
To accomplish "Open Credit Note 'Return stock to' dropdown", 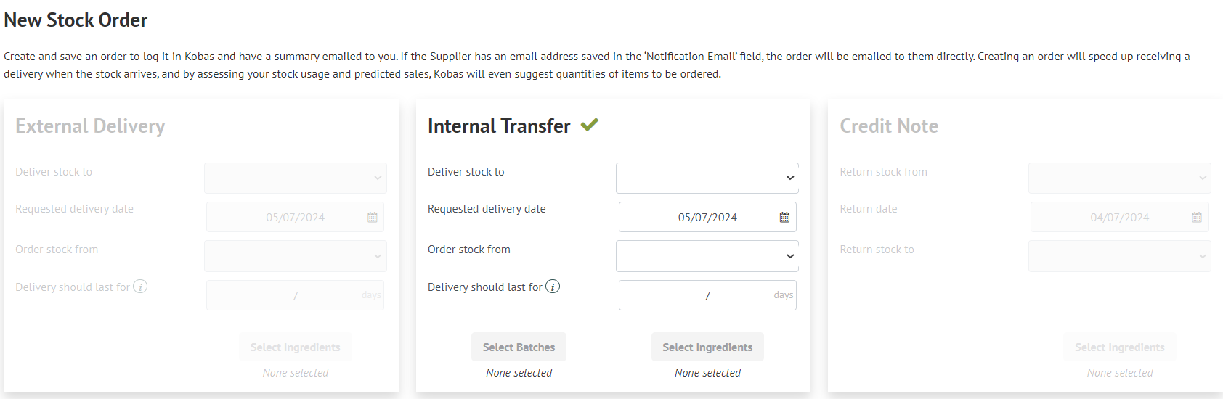I will click(x=1120, y=256).
